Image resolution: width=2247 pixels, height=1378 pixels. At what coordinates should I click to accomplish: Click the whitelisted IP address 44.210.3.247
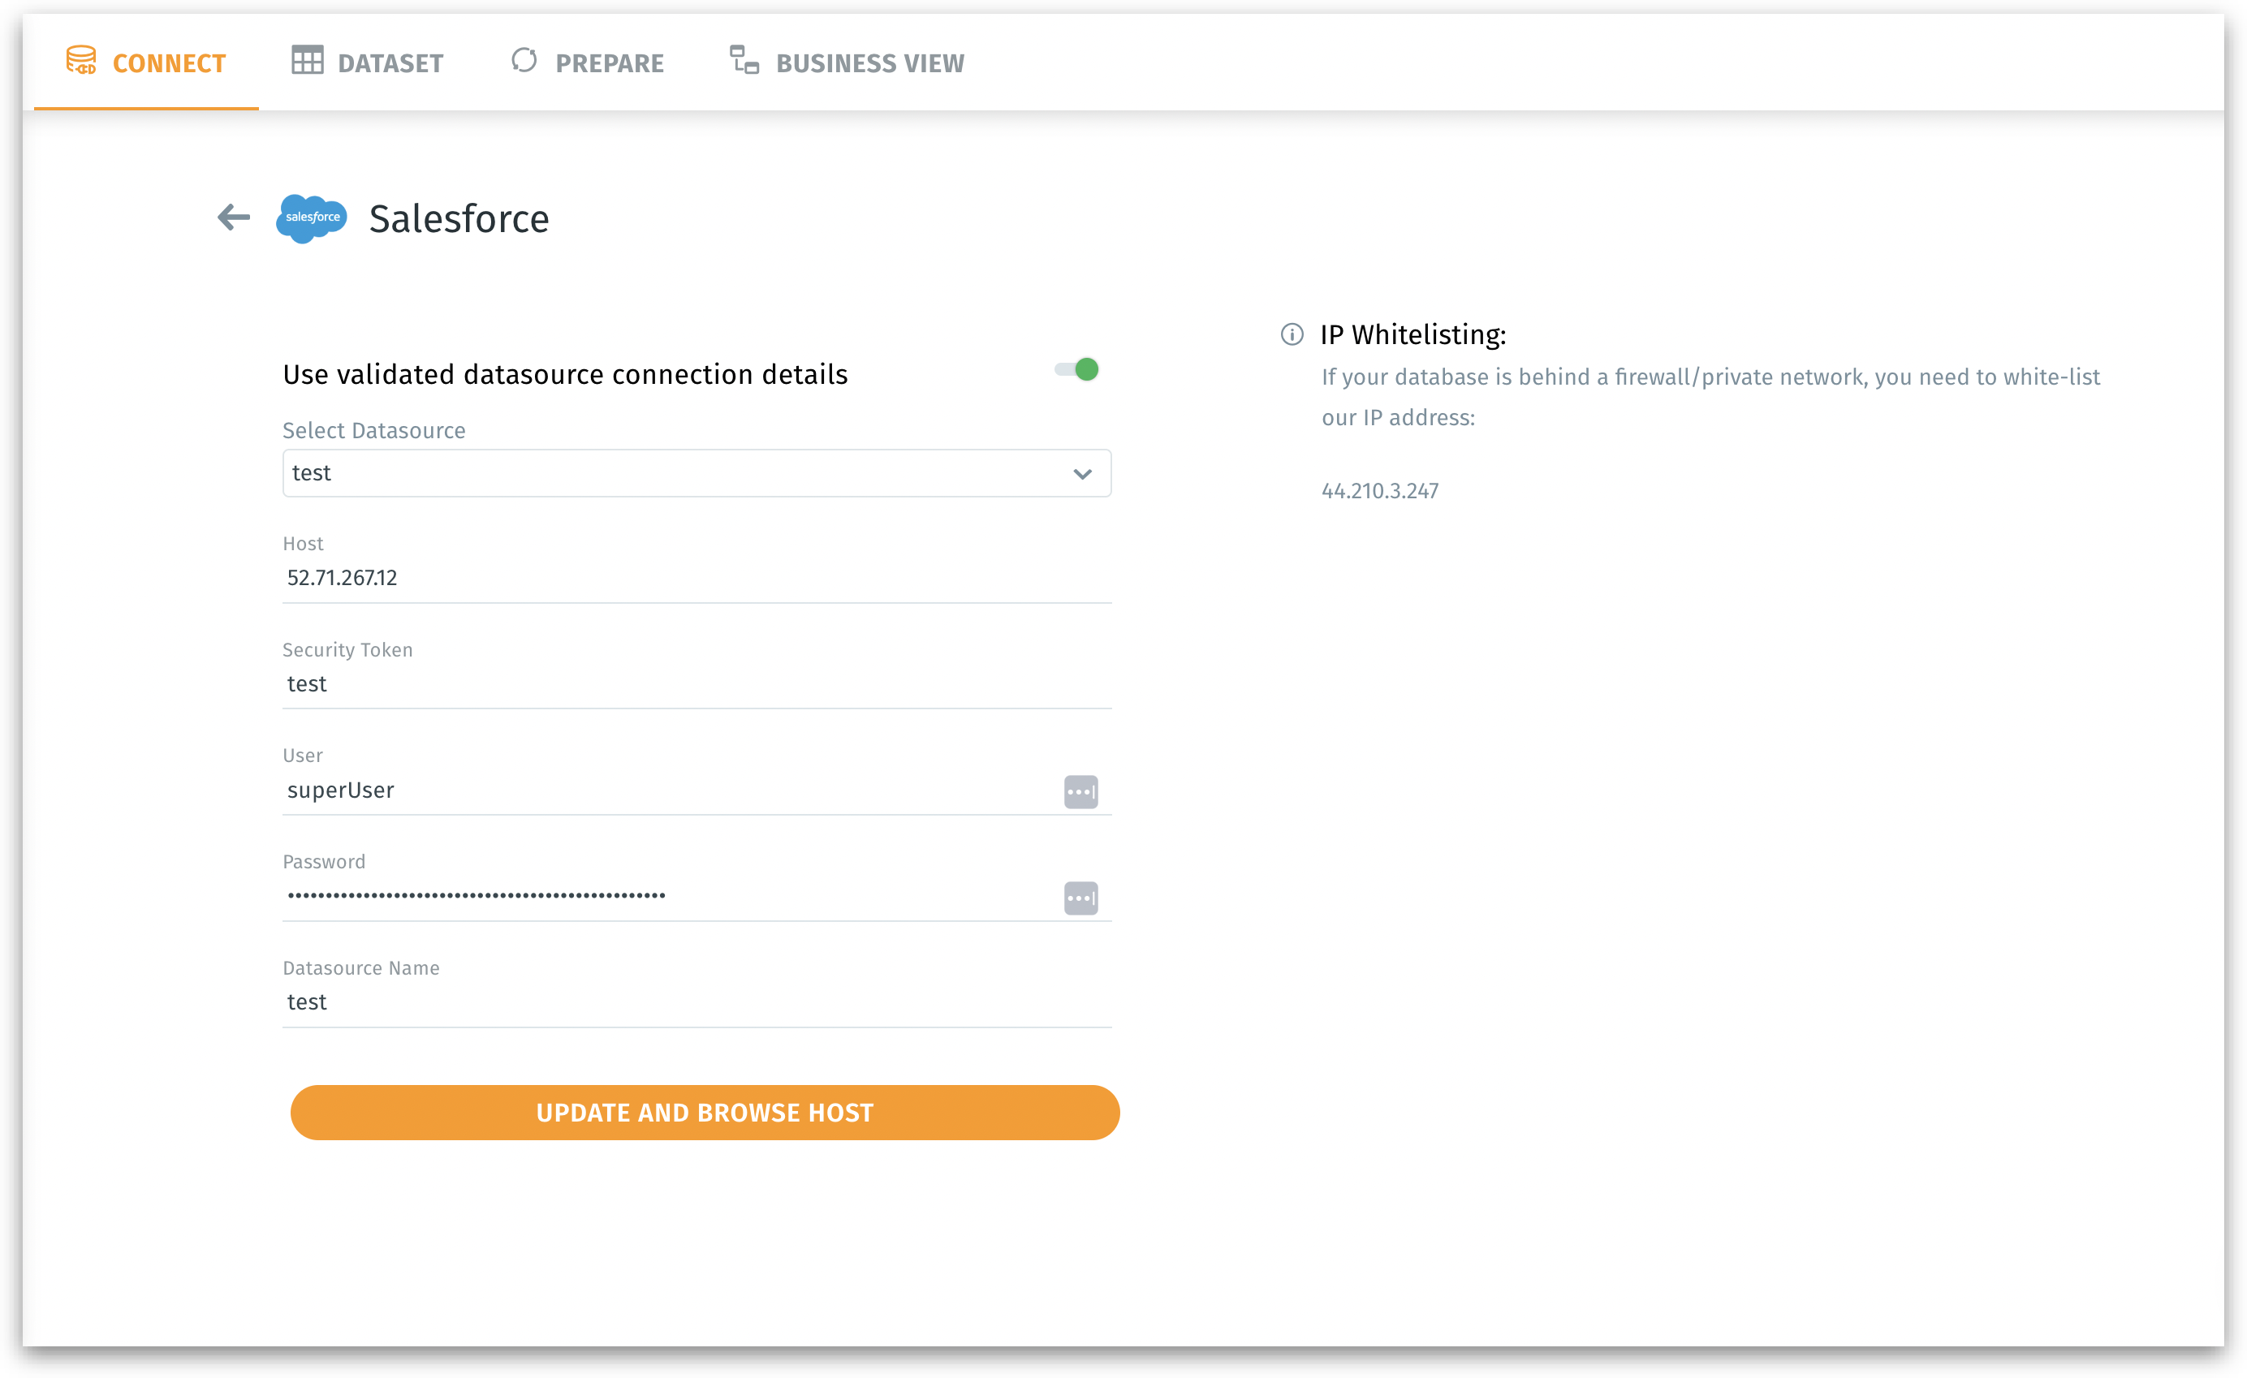coord(1380,490)
